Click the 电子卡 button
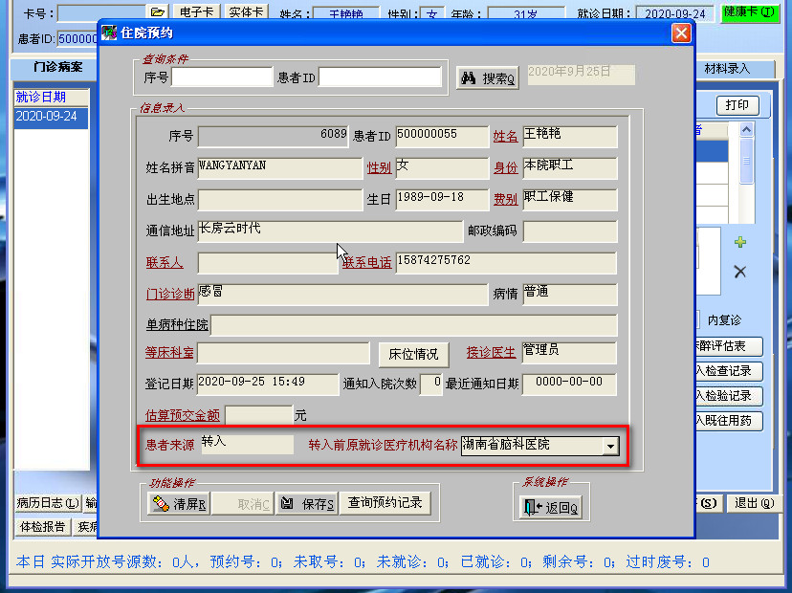The width and height of the screenshot is (792, 593). coord(196,12)
